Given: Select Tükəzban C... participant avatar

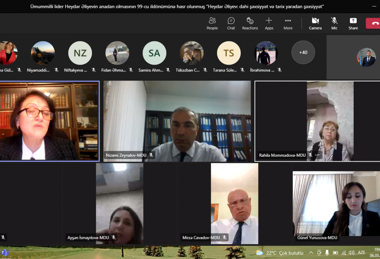Looking at the screenshot, I should click(191, 53).
